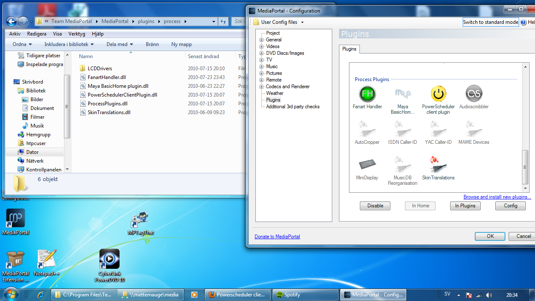Select the YAC Caller-ID plugin icon
This screenshot has width=535, height=301.
pyautogui.click(x=438, y=130)
